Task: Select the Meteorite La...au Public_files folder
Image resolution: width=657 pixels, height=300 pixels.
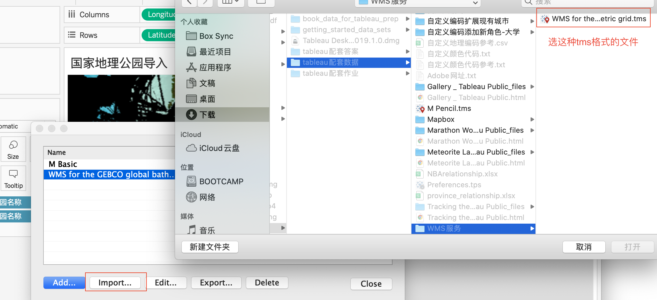Action: [473, 152]
